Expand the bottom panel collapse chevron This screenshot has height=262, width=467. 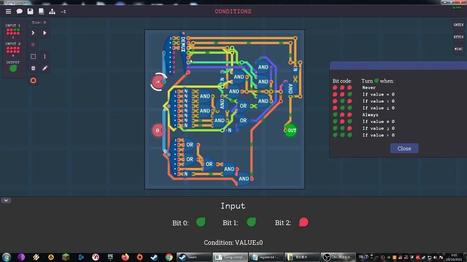coord(6,200)
